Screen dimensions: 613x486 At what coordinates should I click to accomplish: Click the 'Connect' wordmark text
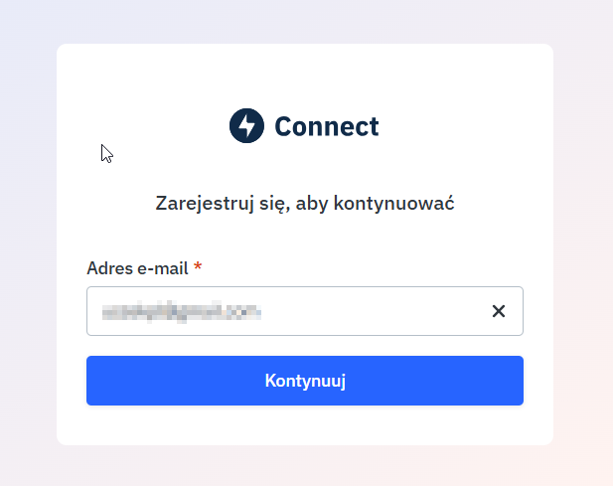pos(327,126)
